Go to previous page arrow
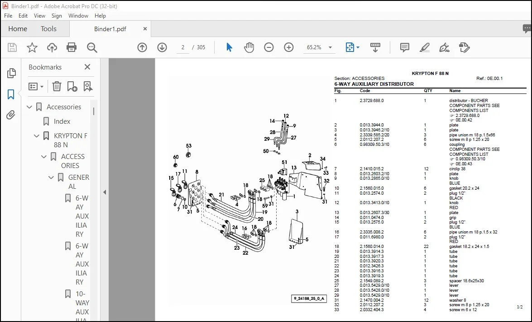The image size is (532, 322). tap(142, 47)
